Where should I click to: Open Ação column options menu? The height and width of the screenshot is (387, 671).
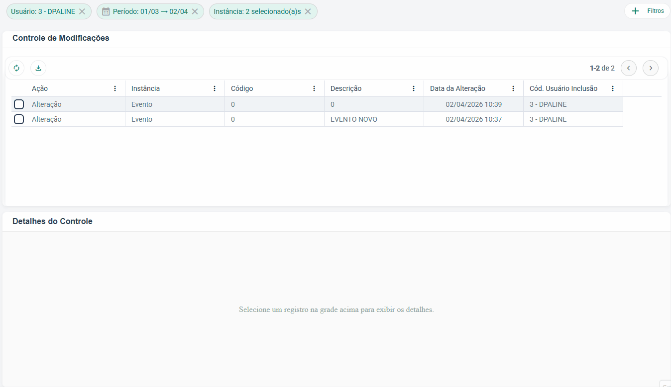[x=115, y=88]
